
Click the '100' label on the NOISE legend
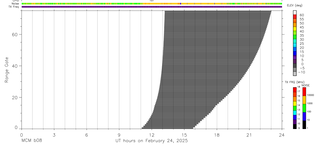coord(309,111)
